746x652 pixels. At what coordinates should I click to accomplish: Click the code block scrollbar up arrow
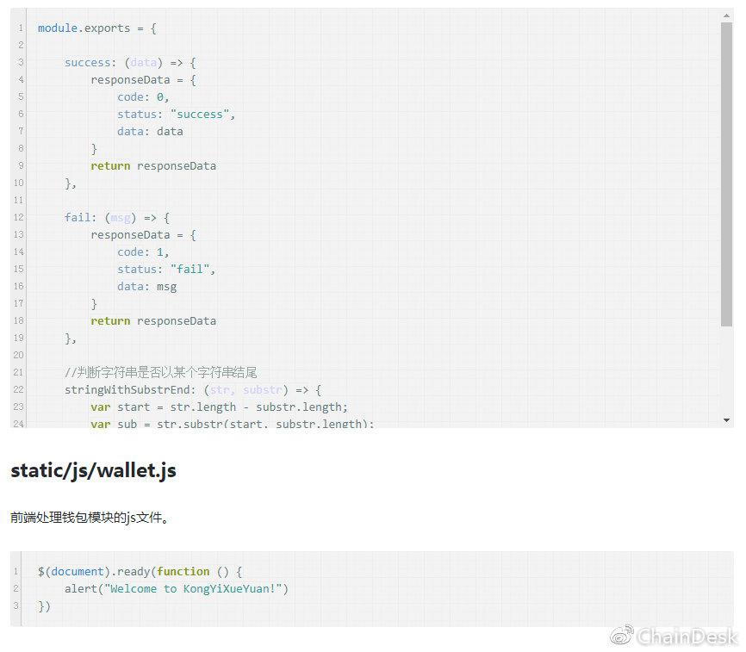coord(726,16)
